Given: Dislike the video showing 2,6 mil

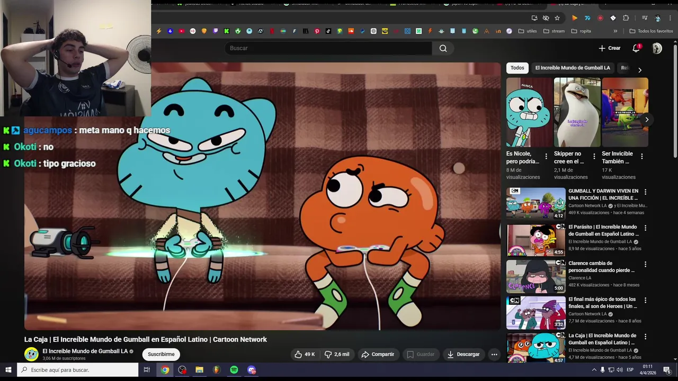Looking at the screenshot, I should (337, 354).
